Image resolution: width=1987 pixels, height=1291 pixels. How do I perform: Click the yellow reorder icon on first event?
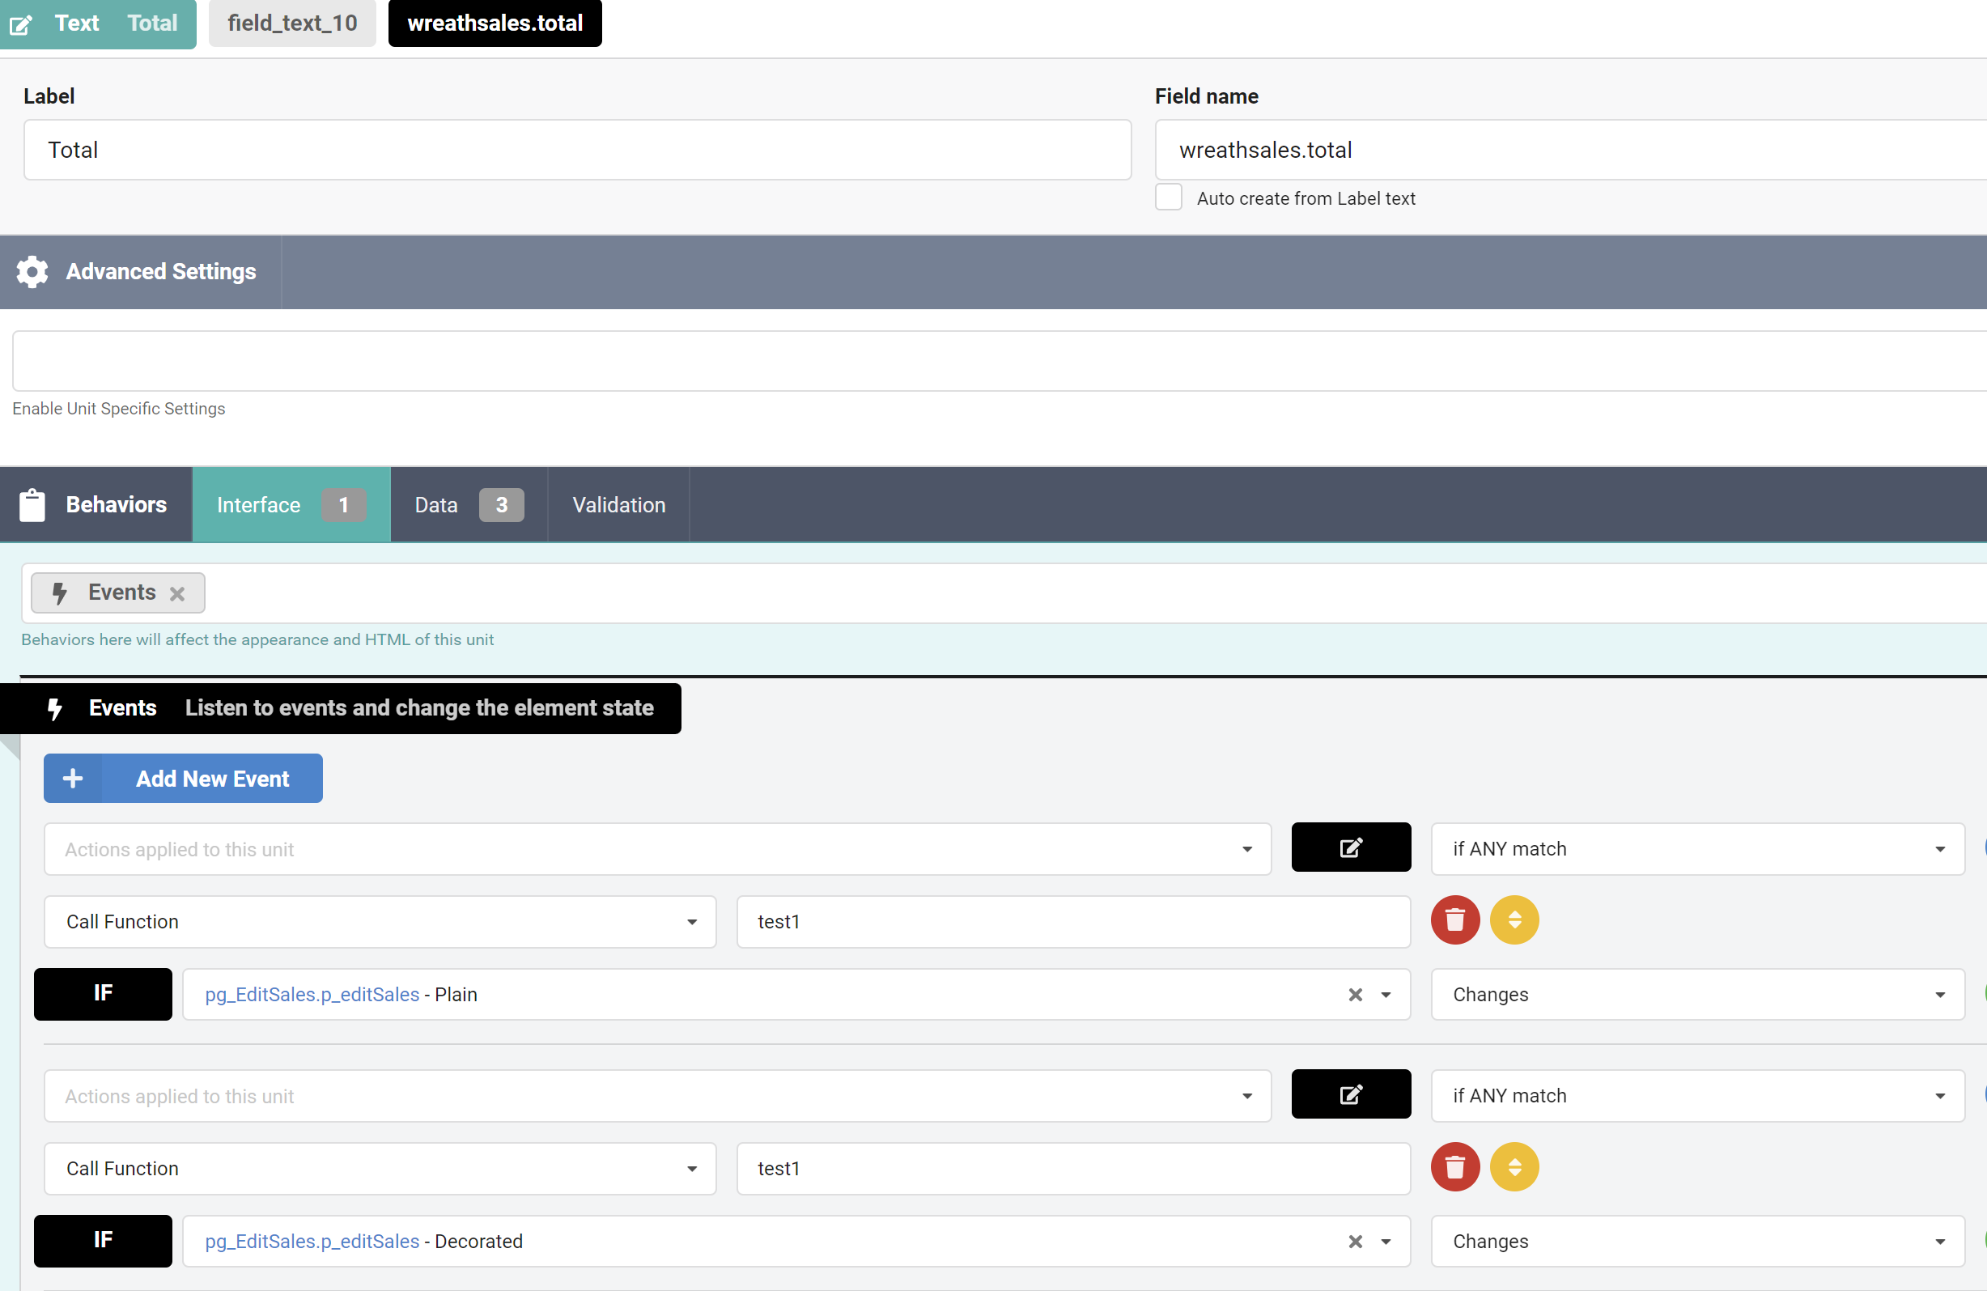(1514, 920)
